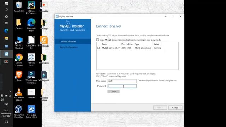Image resolution: width=226 pixels, height=127 pixels.
Task: Launch JetBrains PyCharm from desktop
Action: click(31, 8)
